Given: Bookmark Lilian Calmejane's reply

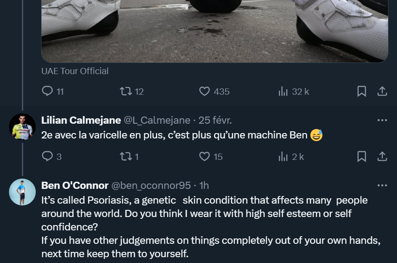Looking at the screenshot, I should coord(362,156).
